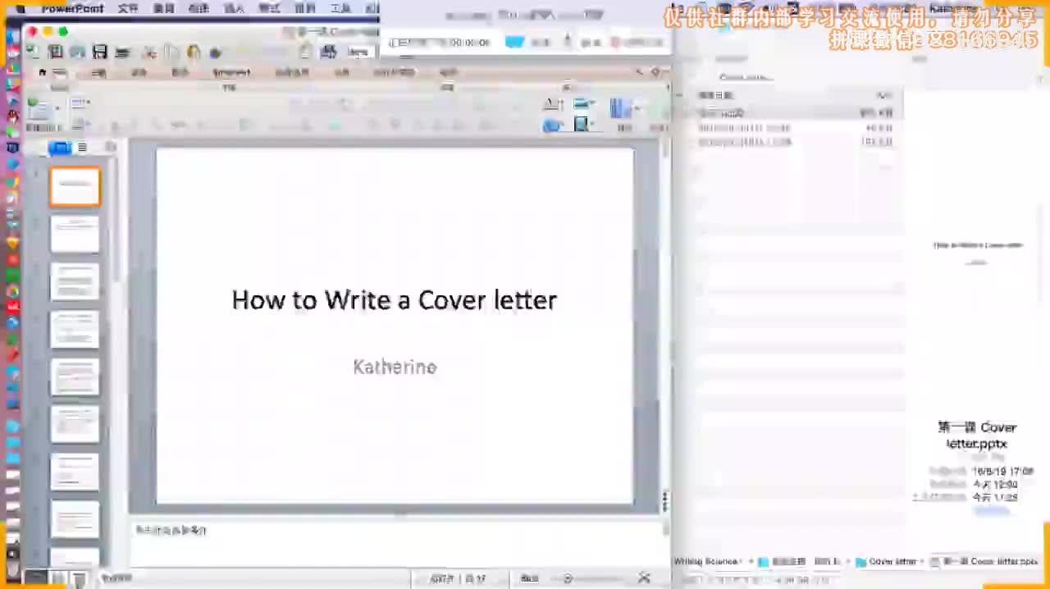Open the slide Layout dropdown in ribbon
The width and height of the screenshot is (1050, 589).
80,103
